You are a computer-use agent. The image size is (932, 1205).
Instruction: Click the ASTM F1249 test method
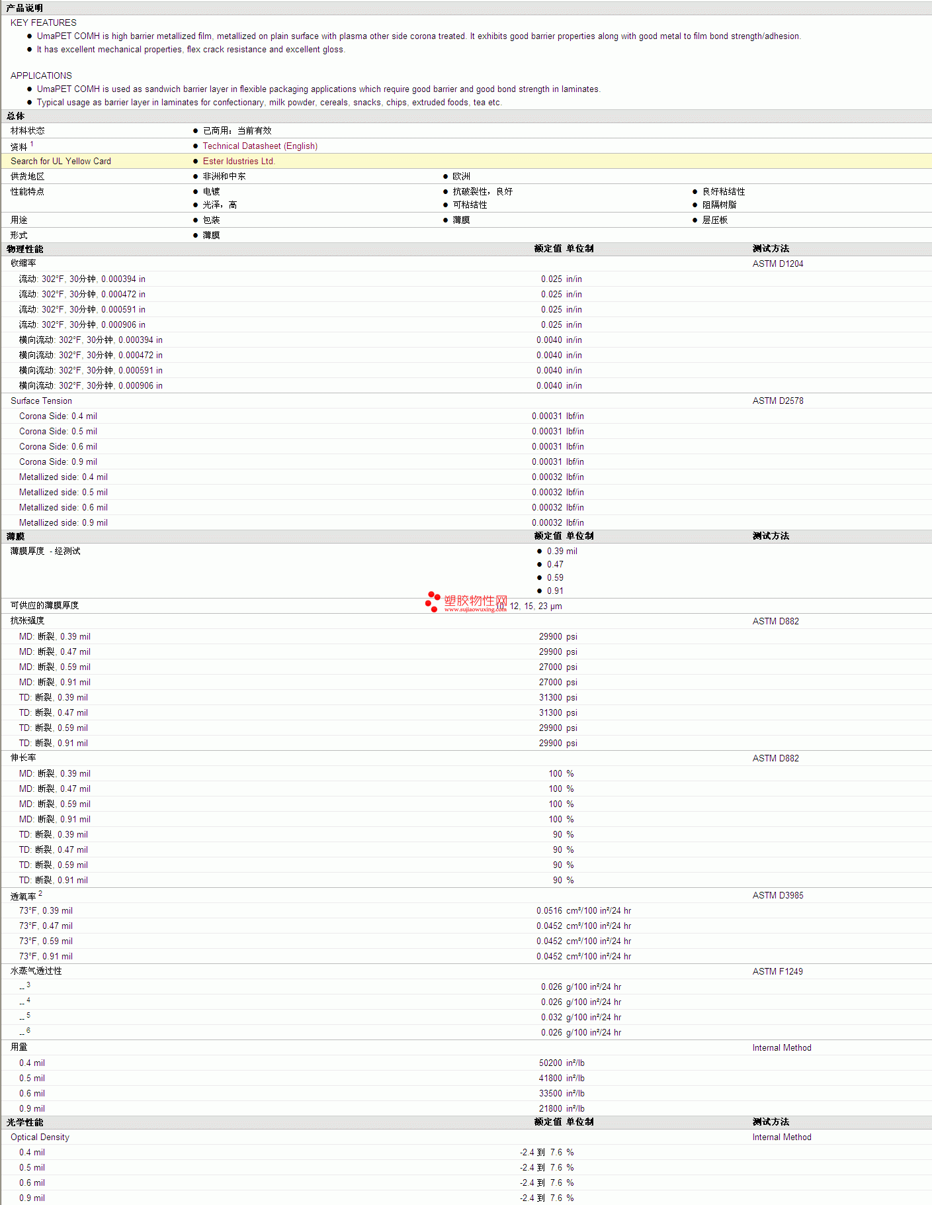(x=778, y=972)
